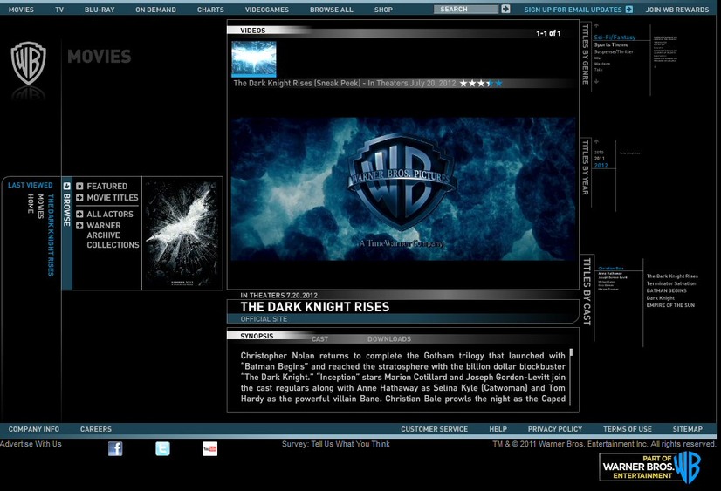Screen dimensions: 721x491
Task: Click the Warner Bros. Entertainment footer logo
Action: tap(649, 467)
